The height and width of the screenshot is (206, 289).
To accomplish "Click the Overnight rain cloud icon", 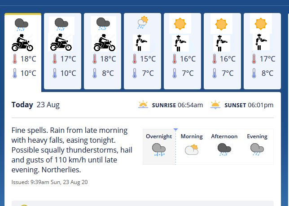I will click(x=159, y=149).
